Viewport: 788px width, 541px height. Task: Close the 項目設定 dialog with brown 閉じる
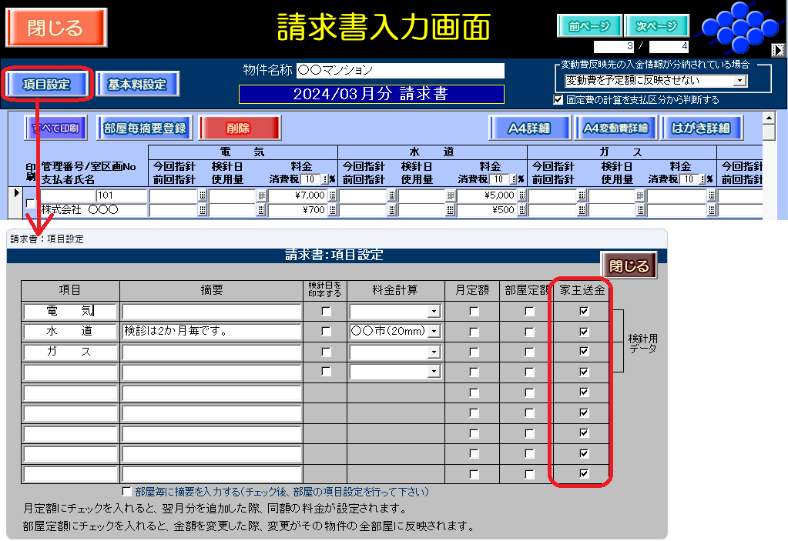coord(629,266)
